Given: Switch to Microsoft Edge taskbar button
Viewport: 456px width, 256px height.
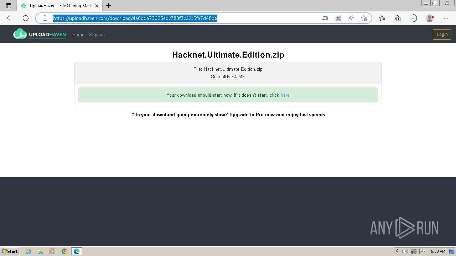Looking at the screenshot, I should coord(77,251).
